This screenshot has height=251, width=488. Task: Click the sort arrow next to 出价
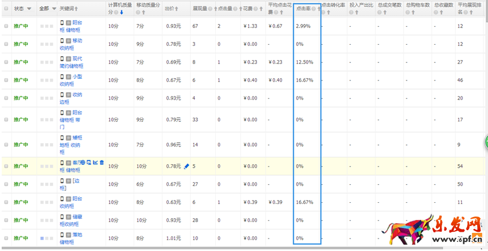(x=177, y=9)
